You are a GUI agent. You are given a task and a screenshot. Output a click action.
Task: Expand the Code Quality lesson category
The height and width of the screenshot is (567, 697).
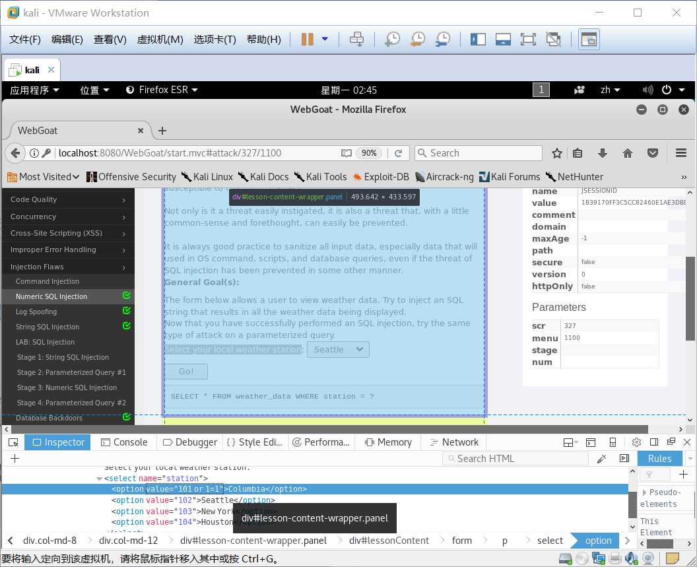(x=68, y=200)
